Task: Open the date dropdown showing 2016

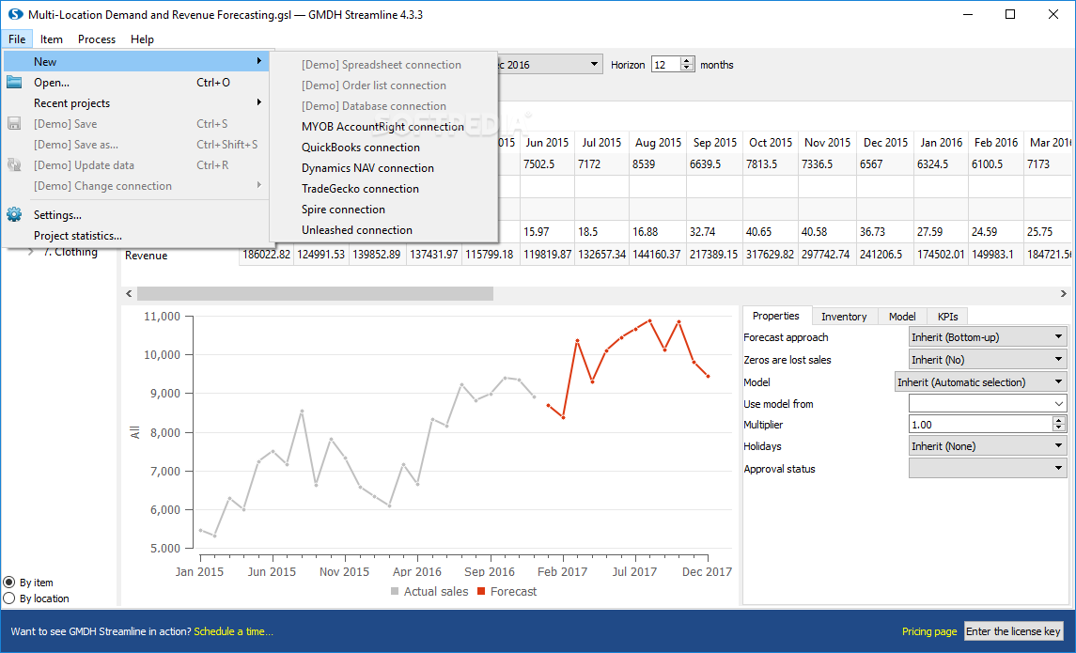Action: [x=594, y=65]
